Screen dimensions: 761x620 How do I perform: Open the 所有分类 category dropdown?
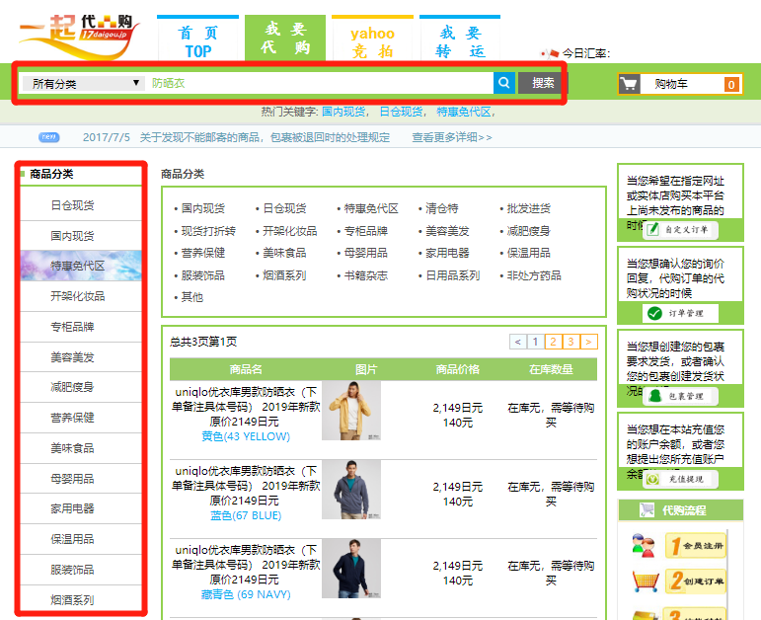click(x=84, y=84)
